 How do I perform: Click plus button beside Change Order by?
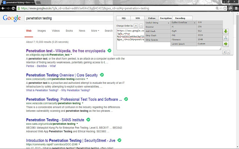coord(136,26)
